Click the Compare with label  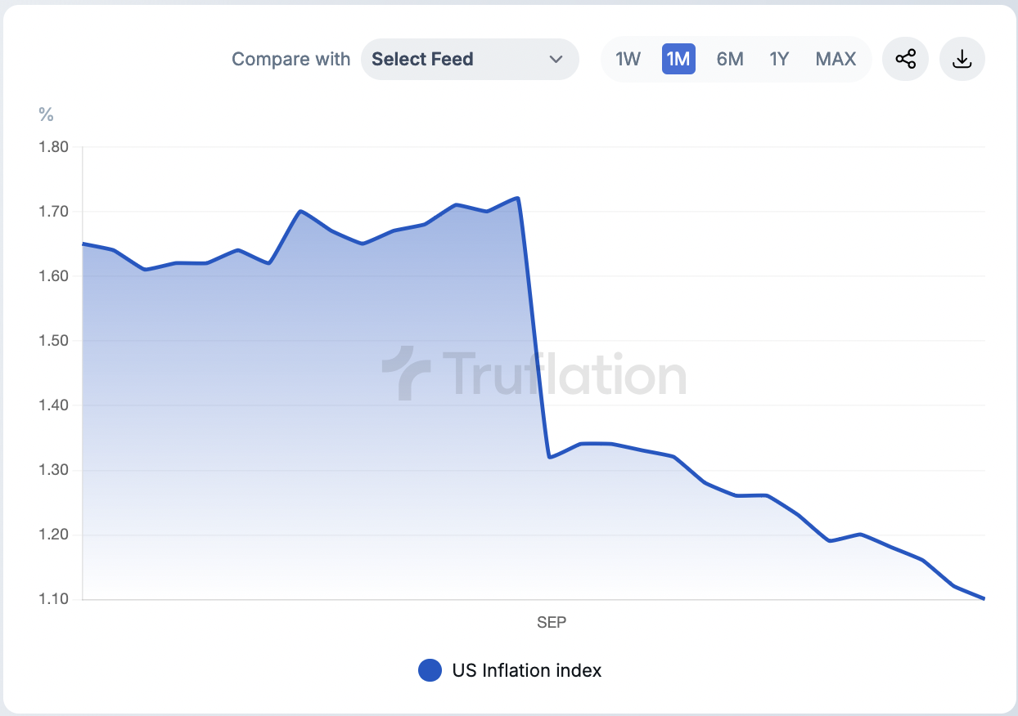click(x=291, y=59)
